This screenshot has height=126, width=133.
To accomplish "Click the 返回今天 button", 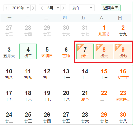I will 111,8.
